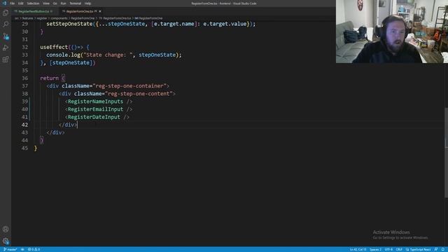Click the webcam overlay video
The width and height of the screenshot is (448, 252).
click(x=392, y=31)
